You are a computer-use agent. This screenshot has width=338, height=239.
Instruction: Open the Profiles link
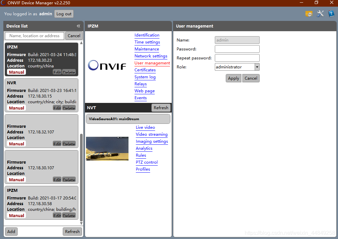pos(143,169)
